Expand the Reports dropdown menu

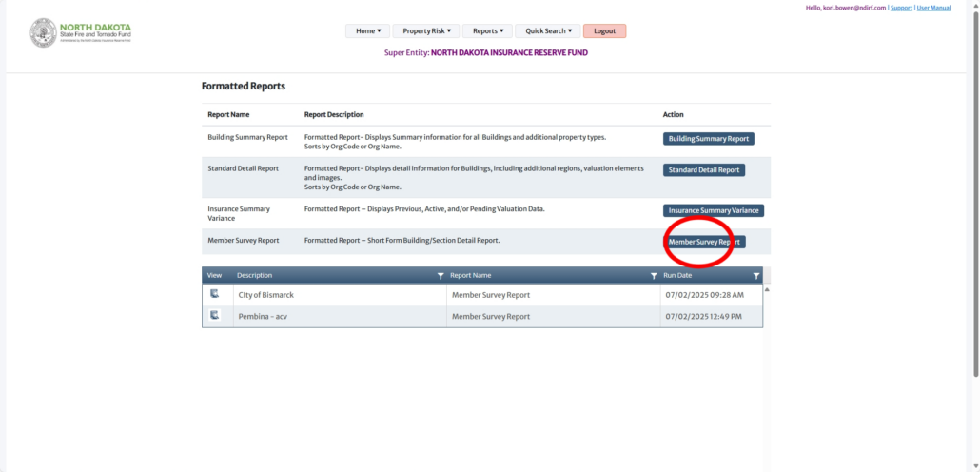(x=489, y=31)
